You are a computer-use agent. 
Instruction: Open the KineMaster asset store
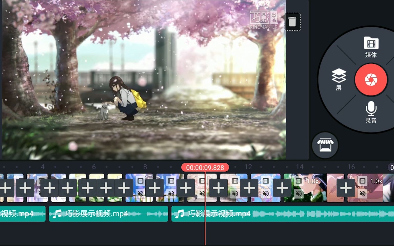pos(325,145)
